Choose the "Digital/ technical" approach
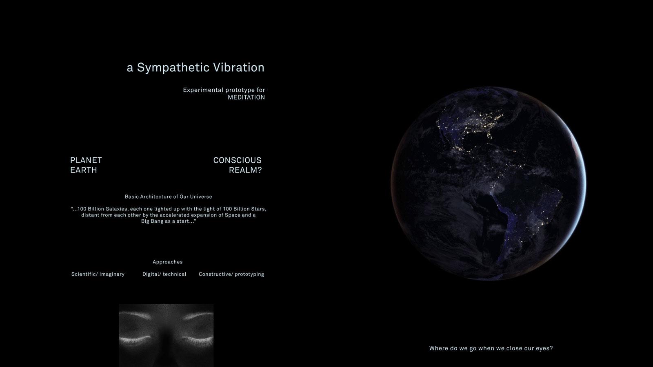The width and height of the screenshot is (653, 367). [x=164, y=274]
